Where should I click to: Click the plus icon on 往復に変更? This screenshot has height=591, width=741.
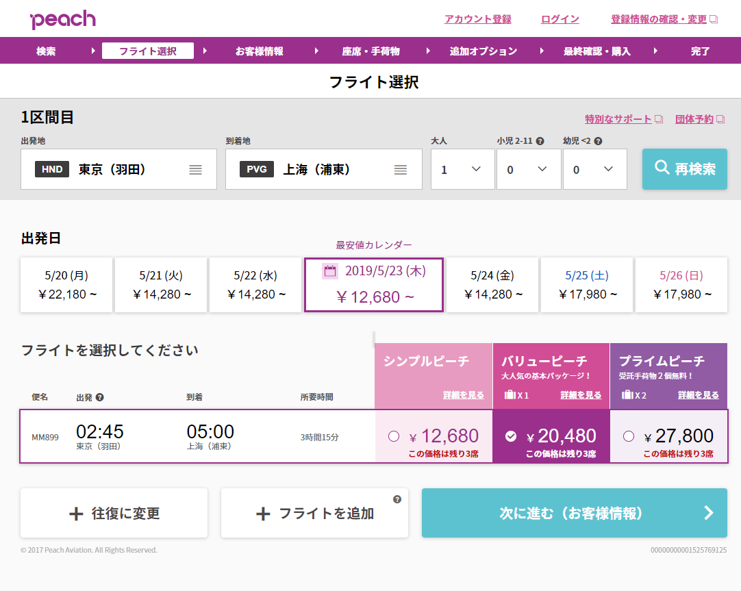pyautogui.click(x=76, y=514)
